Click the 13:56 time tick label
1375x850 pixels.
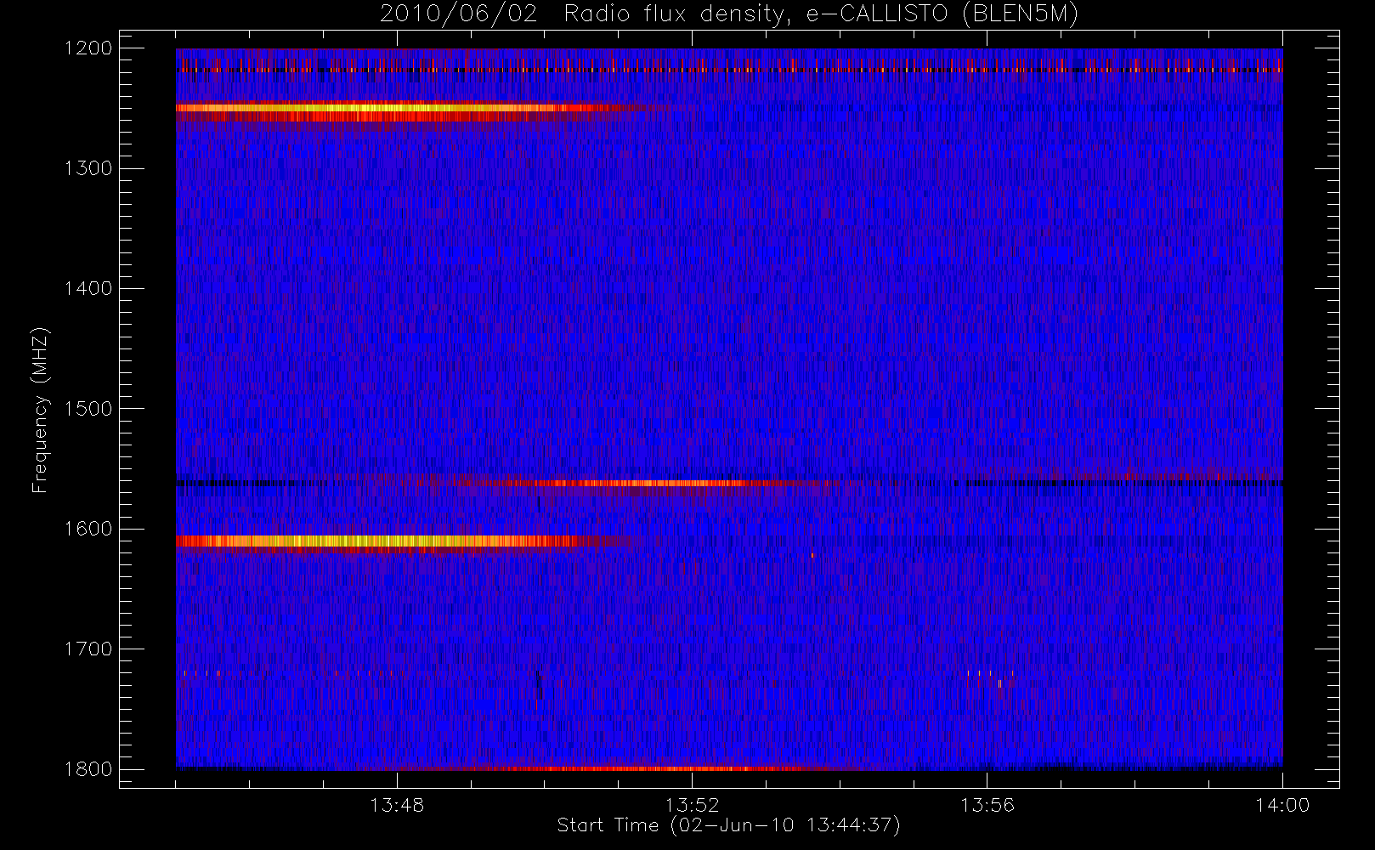(x=987, y=805)
